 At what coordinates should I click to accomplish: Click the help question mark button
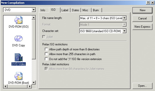148,3
